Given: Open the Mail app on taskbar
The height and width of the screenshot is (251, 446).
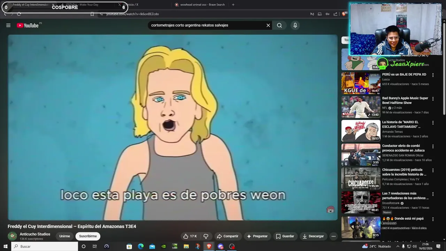Looking at the screenshot, I should pyautogui.click(x=152, y=246).
